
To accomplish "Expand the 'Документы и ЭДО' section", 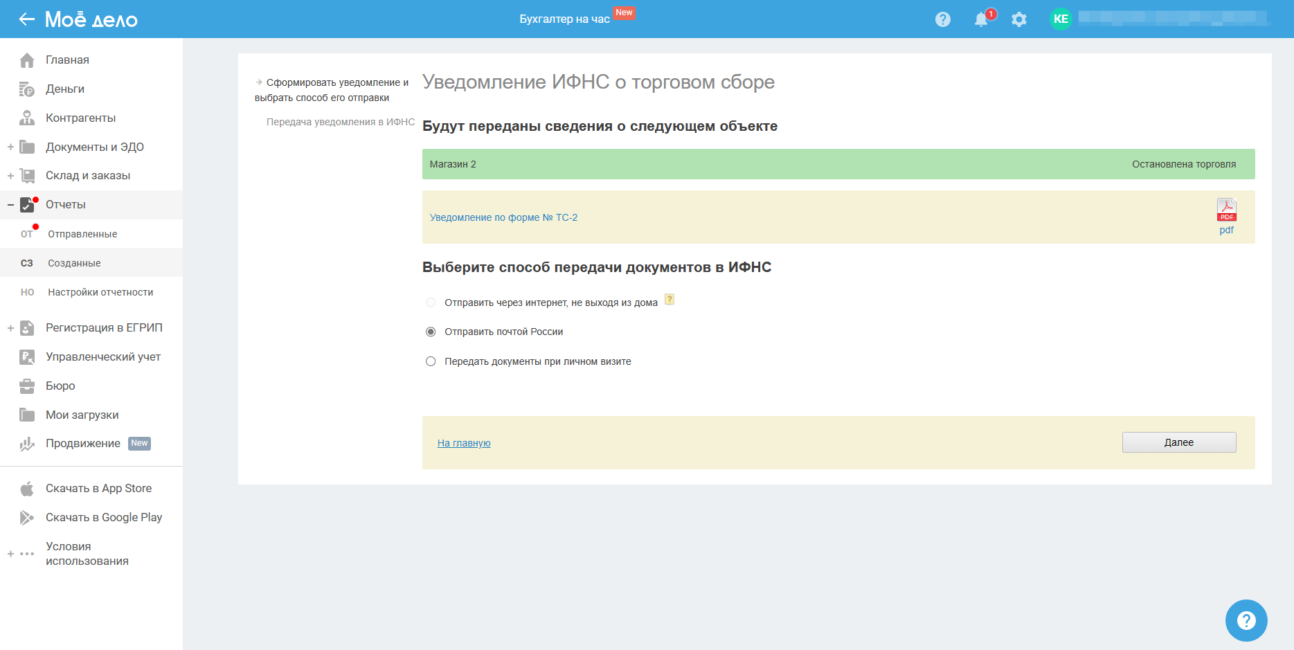I will pyautogui.click(x=10, y=147).
